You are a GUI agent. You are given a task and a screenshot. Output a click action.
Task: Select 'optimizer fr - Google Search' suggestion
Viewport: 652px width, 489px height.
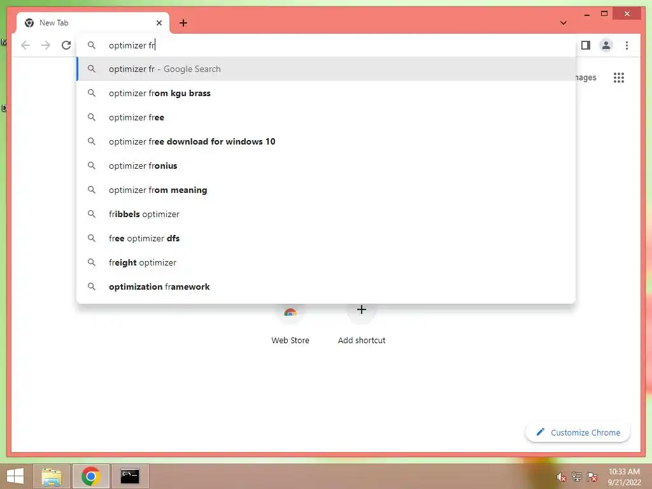click(326, 69)
